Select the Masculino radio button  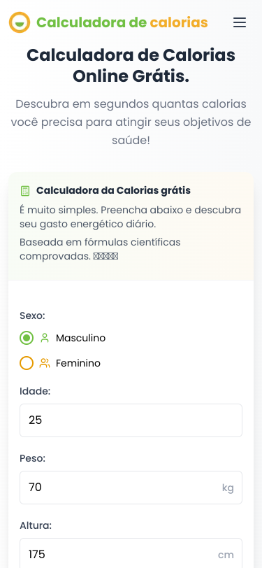27,338
